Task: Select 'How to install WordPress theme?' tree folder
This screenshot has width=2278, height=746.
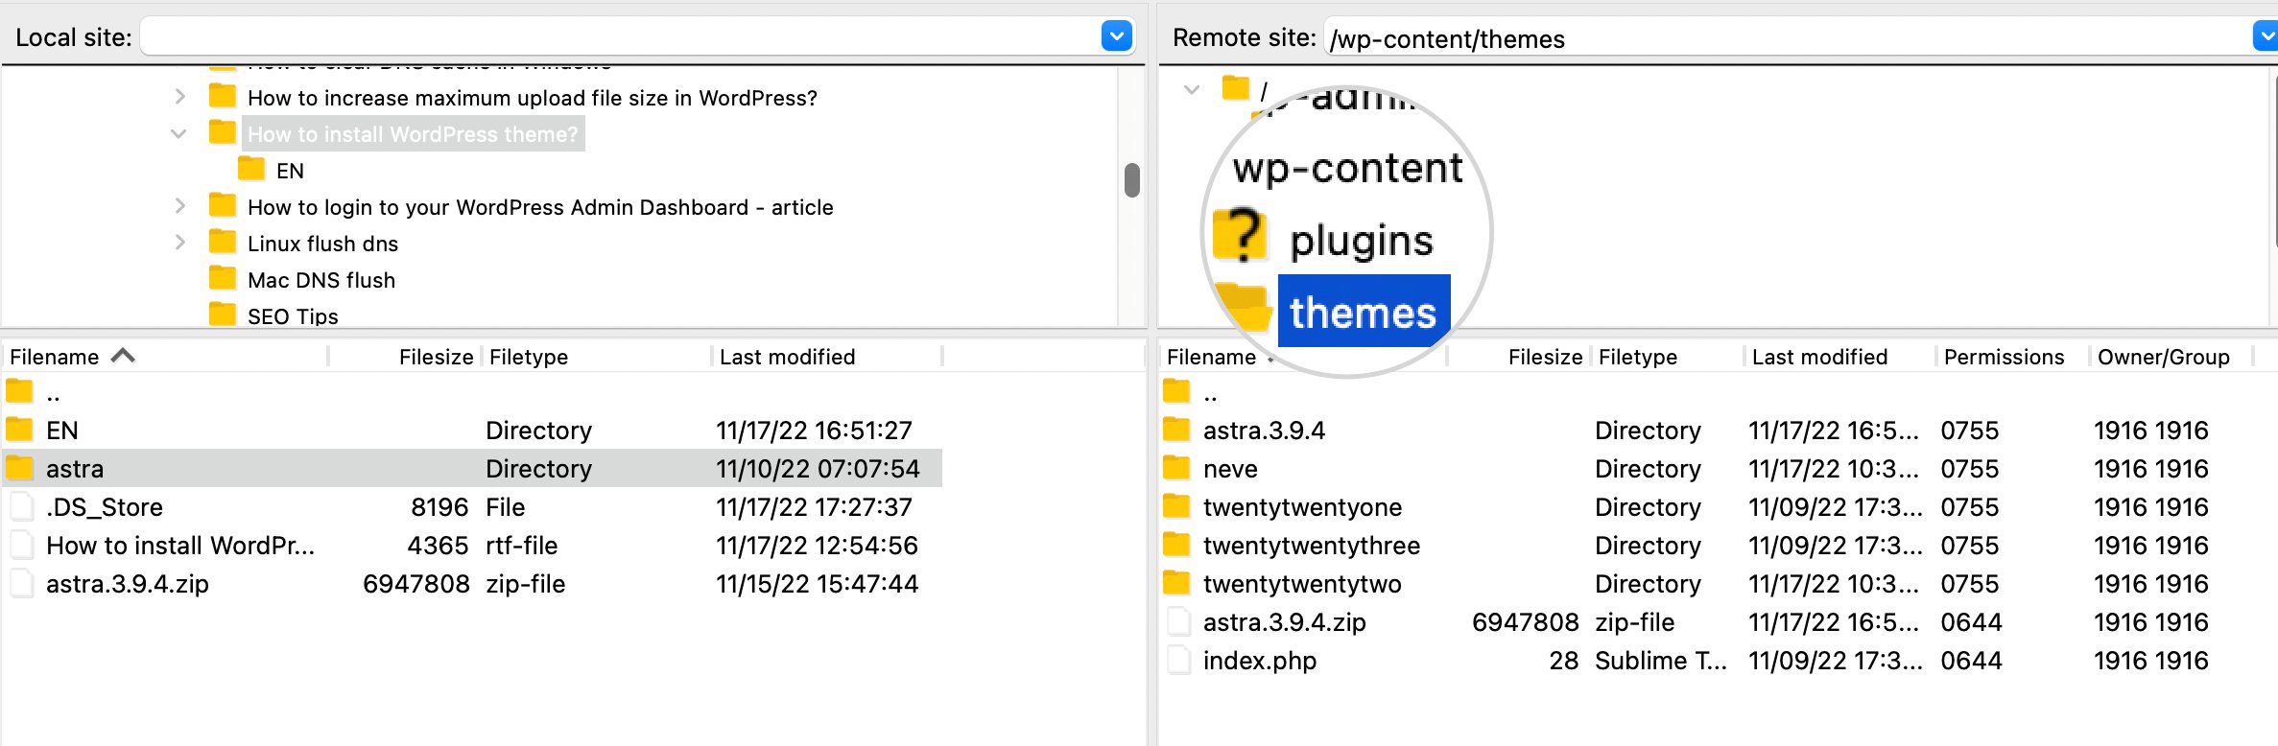Action: point(413,134)
